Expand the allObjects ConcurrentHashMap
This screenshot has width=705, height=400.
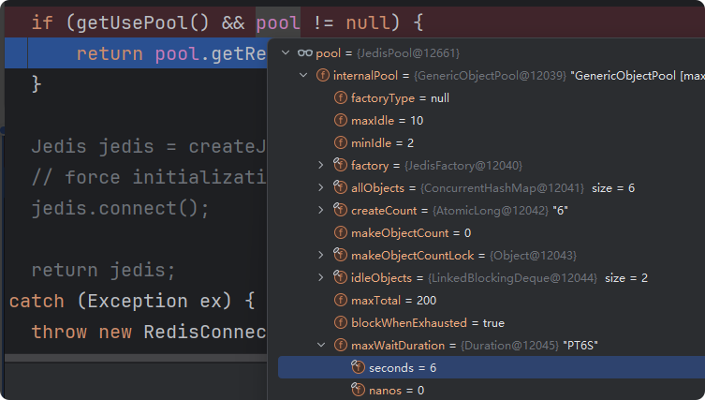[x=321, y=188]
